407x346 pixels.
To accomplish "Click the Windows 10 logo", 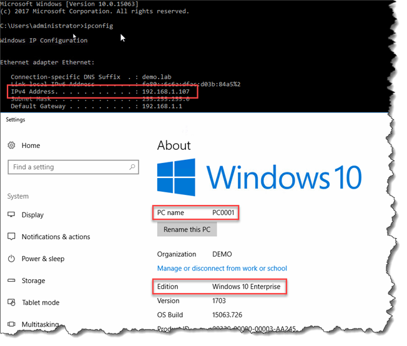I will (259, 177).
